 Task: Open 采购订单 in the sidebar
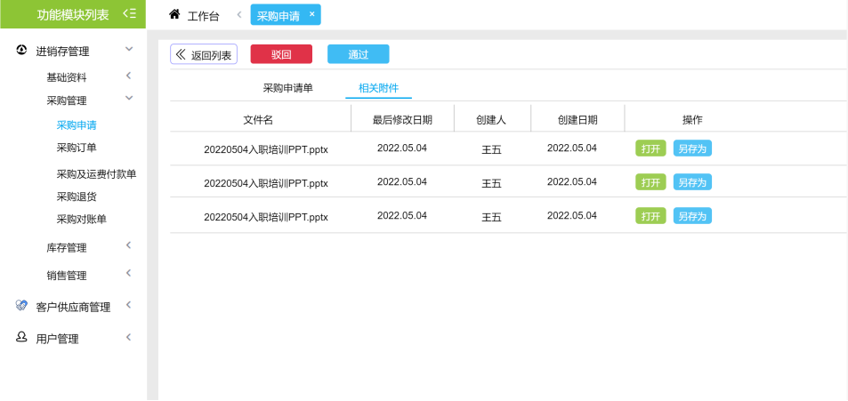tap(77, 148)
